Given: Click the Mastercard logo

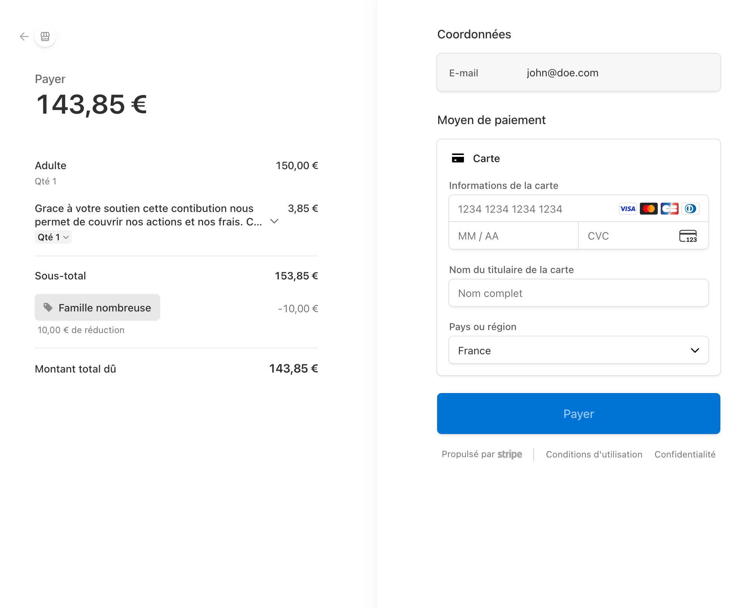Looking at the screenshot, I should 648,209.
